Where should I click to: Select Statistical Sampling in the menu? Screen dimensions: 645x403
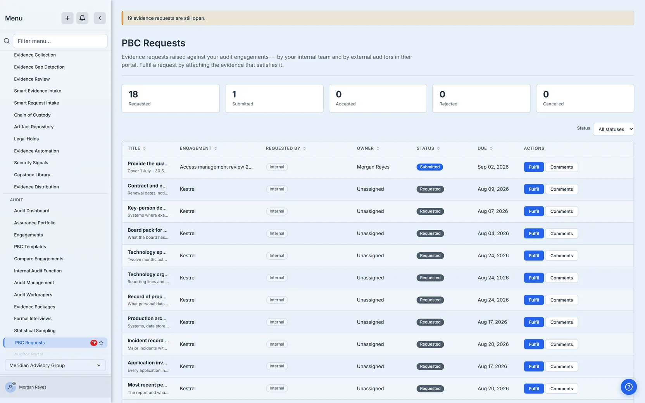coord(35,331)
